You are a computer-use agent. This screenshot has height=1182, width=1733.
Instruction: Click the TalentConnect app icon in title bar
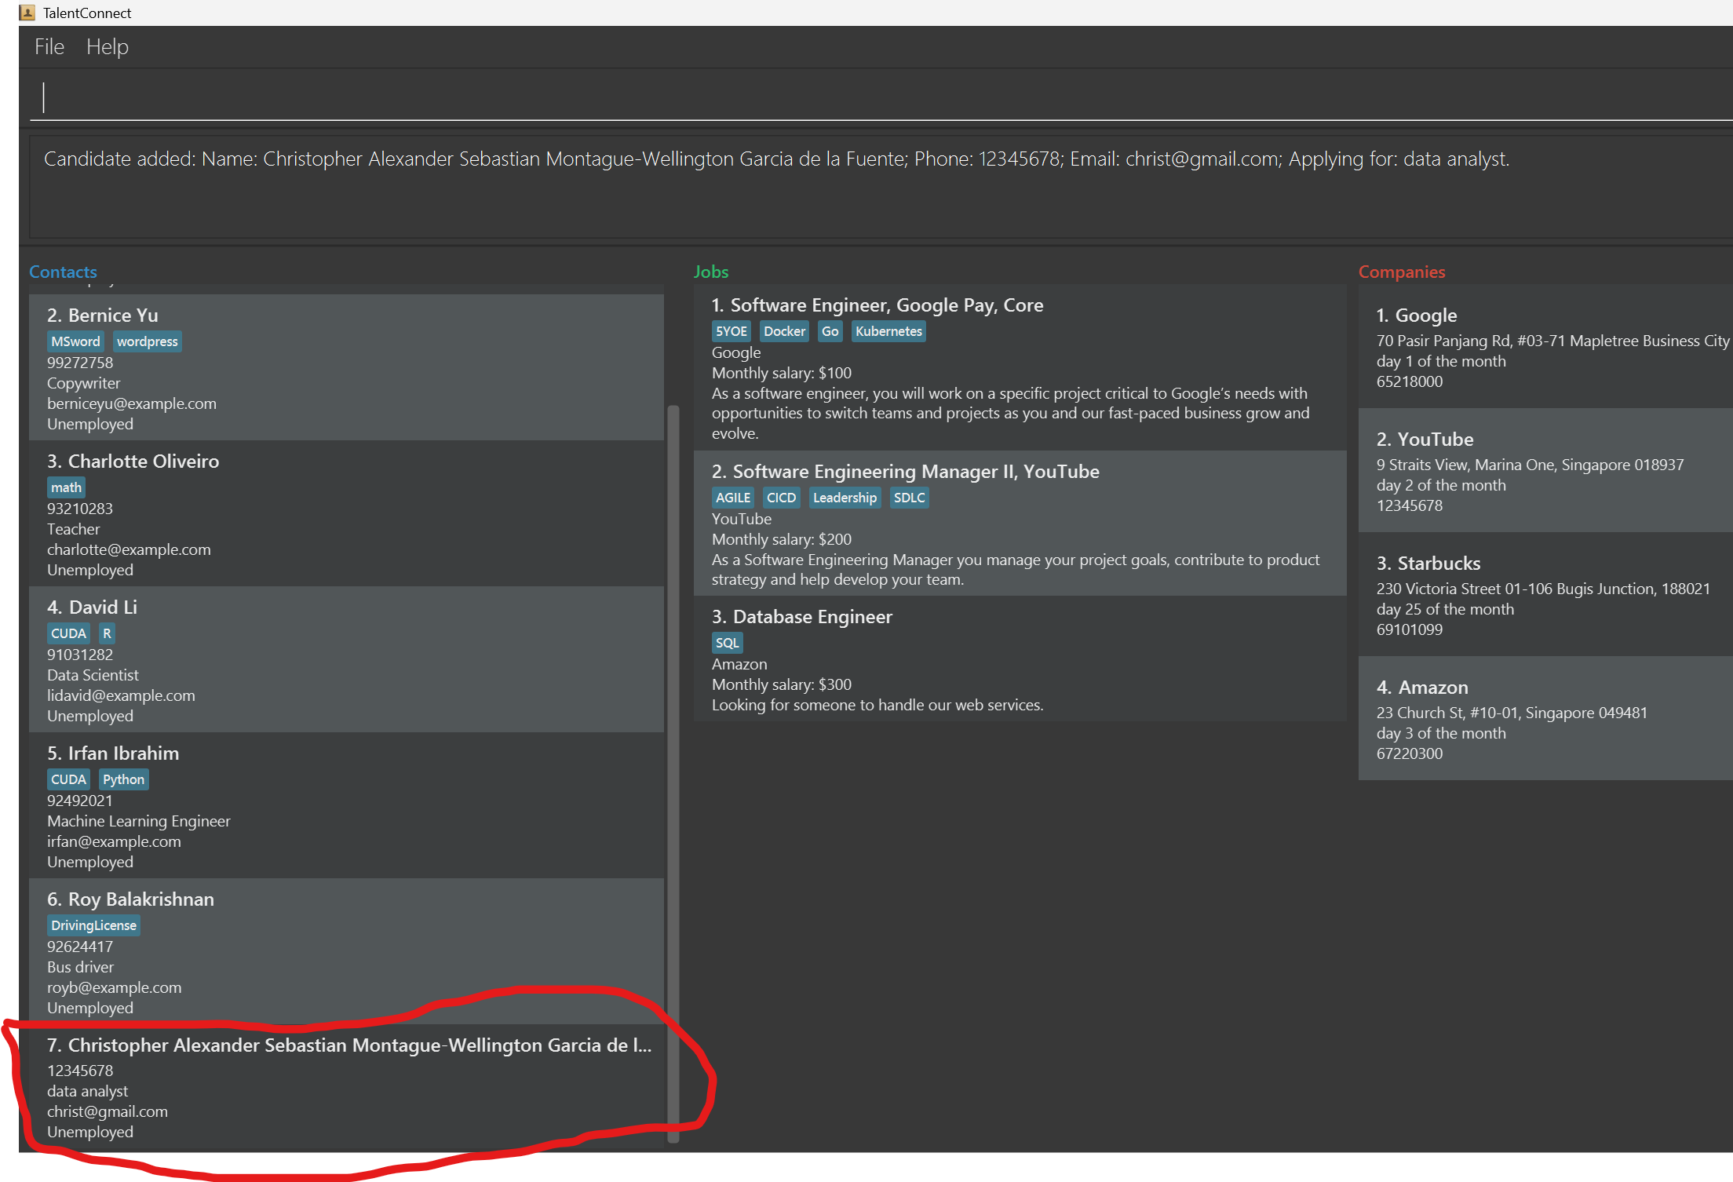28,13
